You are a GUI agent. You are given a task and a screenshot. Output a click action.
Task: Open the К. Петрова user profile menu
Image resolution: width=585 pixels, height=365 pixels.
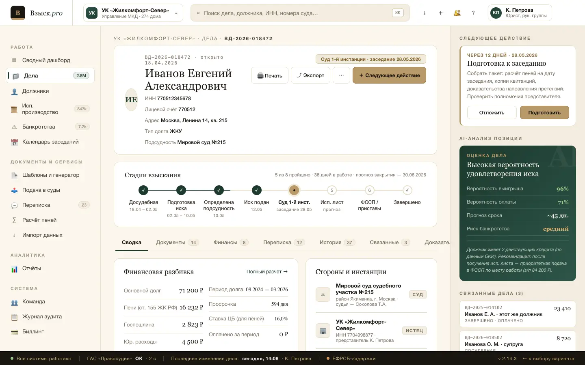click(520, 13)
